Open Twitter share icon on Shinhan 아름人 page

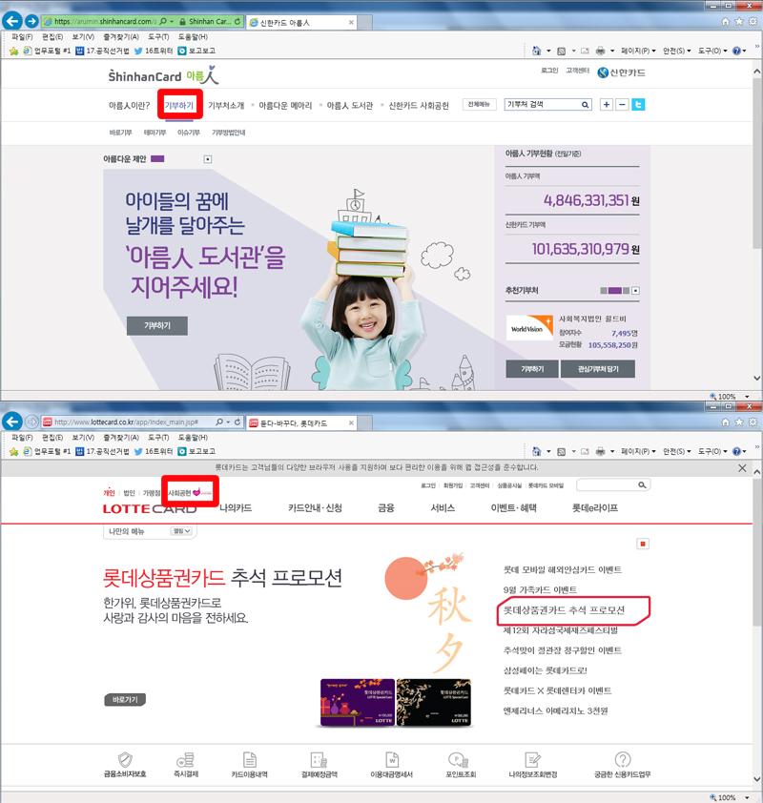[x=638, y=105]
